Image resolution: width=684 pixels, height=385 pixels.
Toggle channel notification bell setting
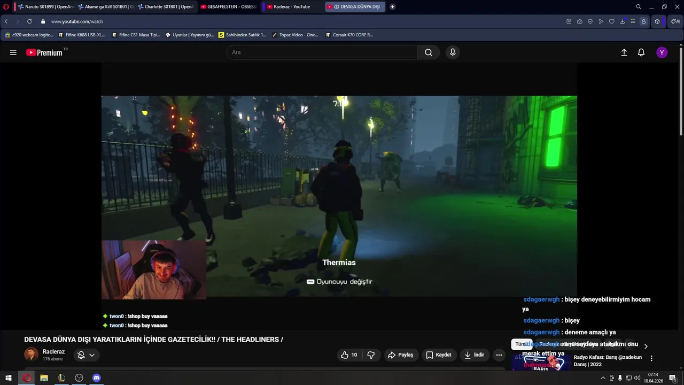pos(81,355)
